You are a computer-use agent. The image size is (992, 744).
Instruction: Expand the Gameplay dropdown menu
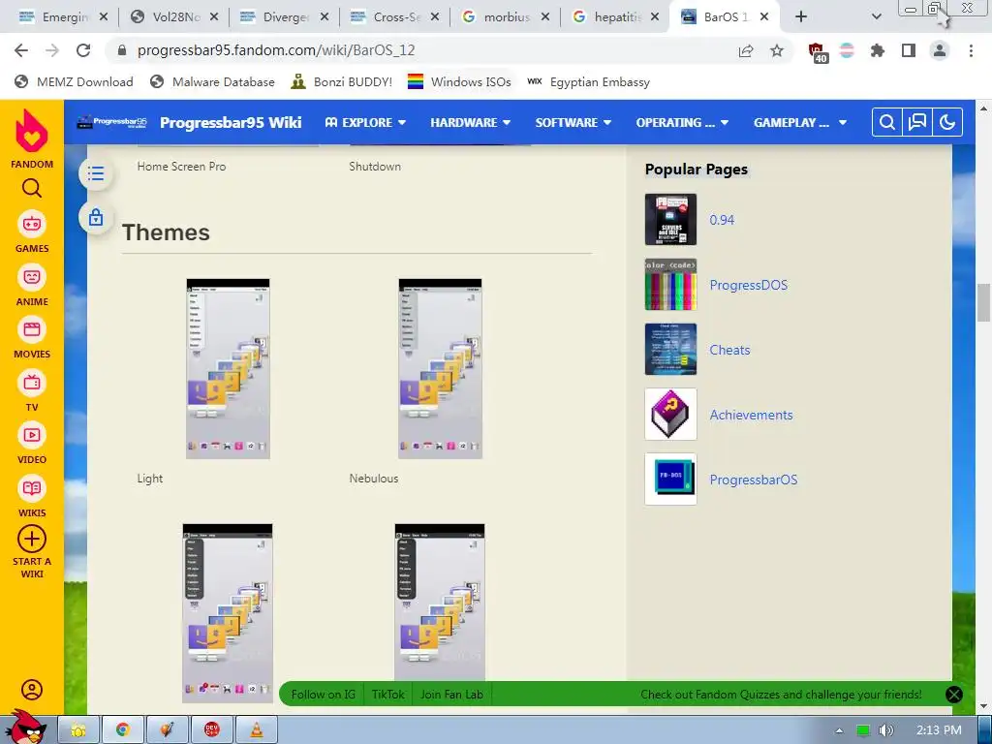click(799, 122)
